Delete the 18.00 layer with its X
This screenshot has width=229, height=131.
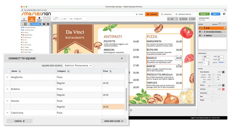pos(225,28)
